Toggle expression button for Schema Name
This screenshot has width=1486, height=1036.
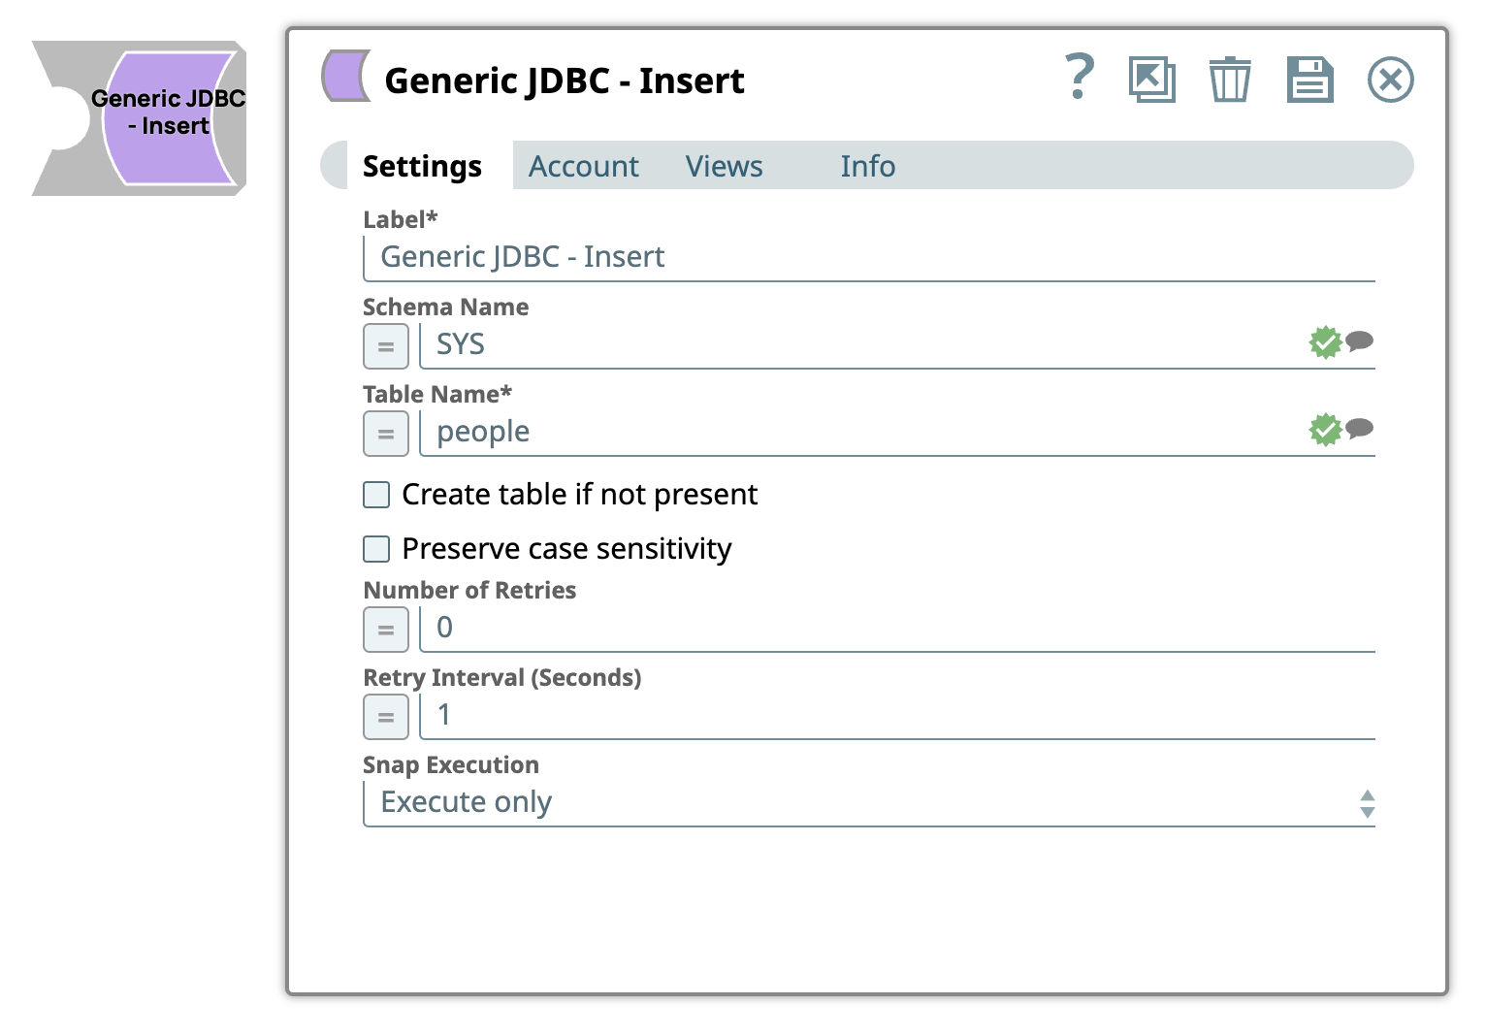click(x=386, y=346)
